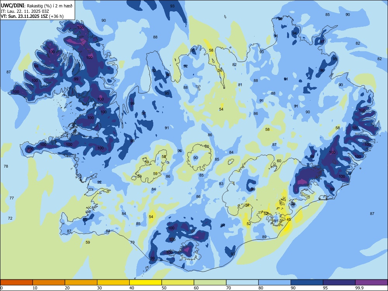The image size is (388, 291).
Task: Select the 10–20 orange legend swatch
Action: (49, 282)
